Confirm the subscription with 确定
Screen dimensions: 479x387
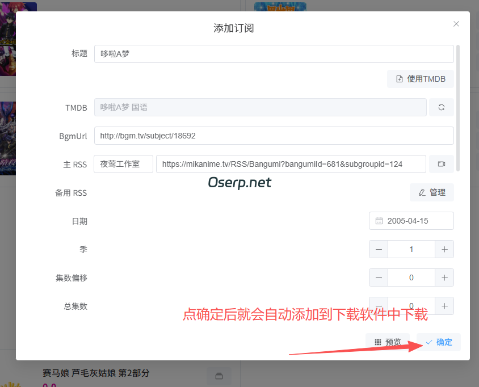pyautogui.click(x=438, y=342)
